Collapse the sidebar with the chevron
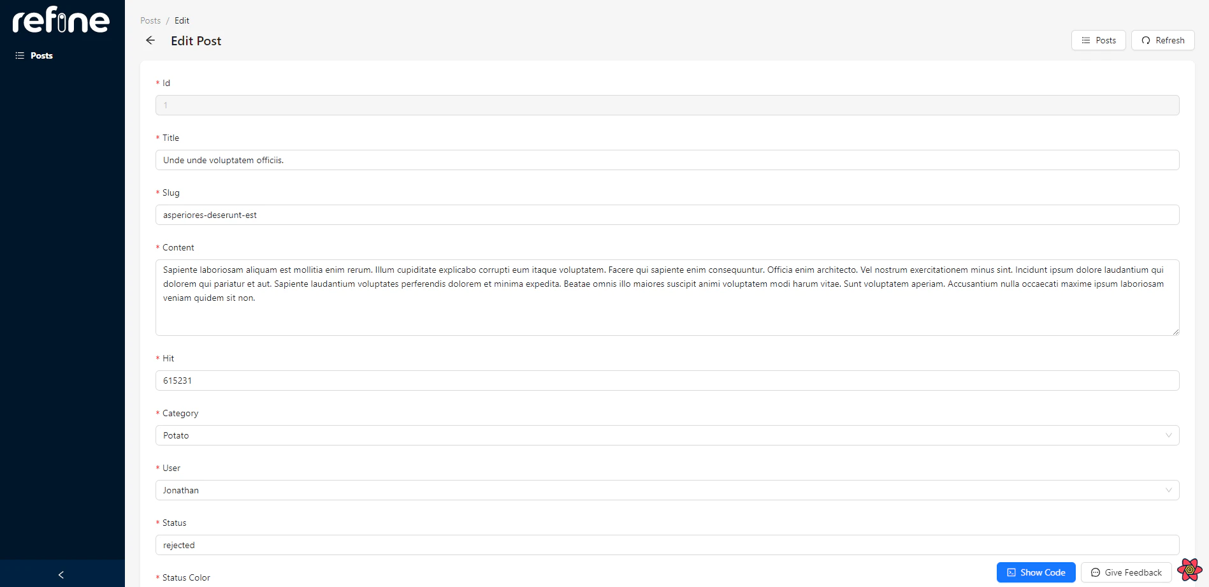Viewport: 1209px width, 587px height. tap(61, 574)
